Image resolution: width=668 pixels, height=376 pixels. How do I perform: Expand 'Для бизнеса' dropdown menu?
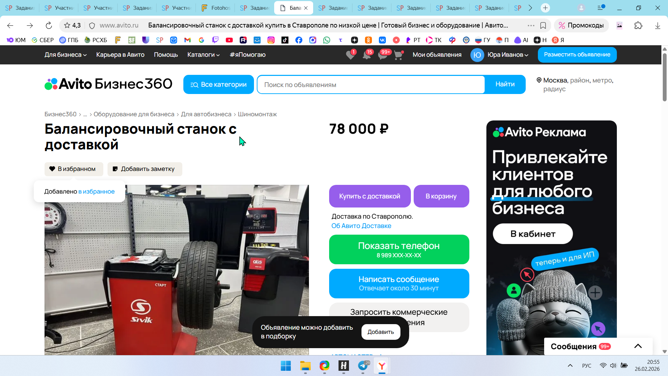pos(65,55)
